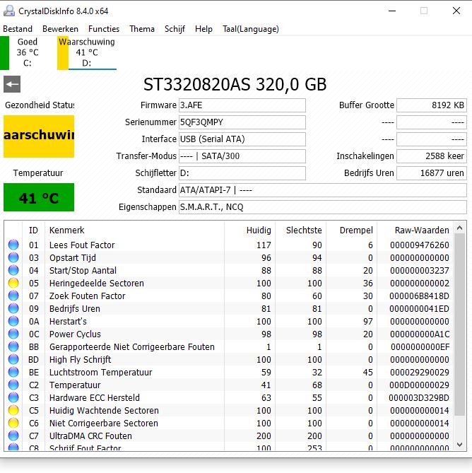Click raw value 0000000000EF
This screenshot has height=473, width=472.
420,347
